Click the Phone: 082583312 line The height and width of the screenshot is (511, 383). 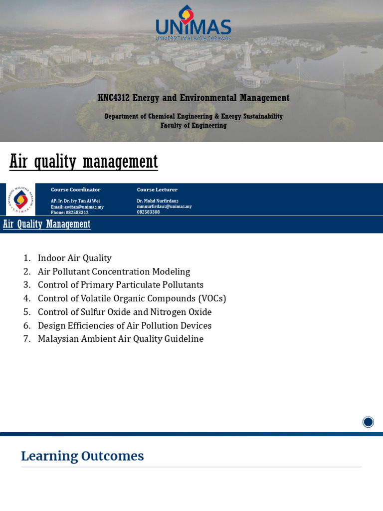coord(70,212)
